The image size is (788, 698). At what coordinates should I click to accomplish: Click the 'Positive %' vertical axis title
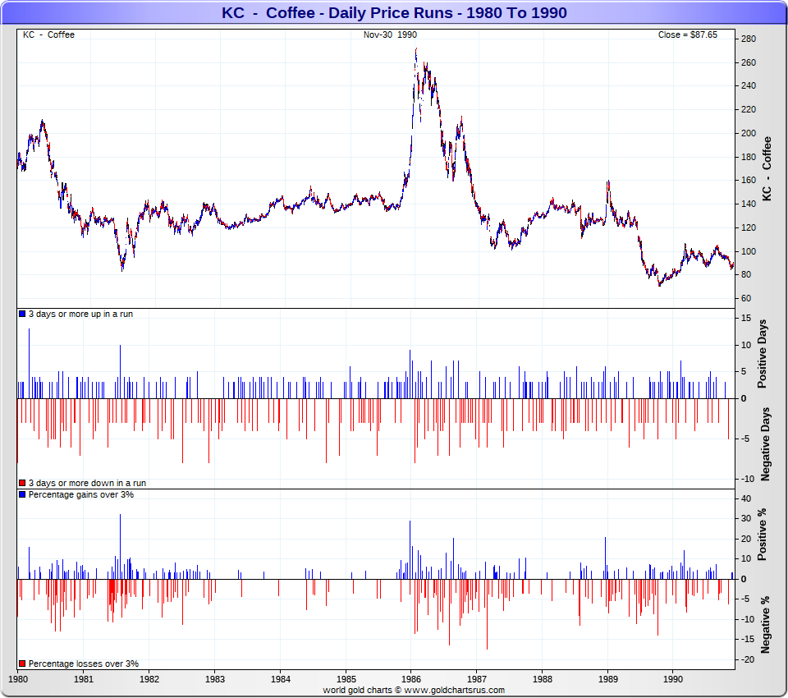coord(762,535)
